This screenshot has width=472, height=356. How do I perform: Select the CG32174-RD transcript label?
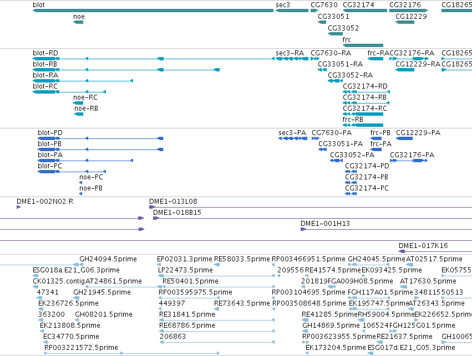(365, 86)
